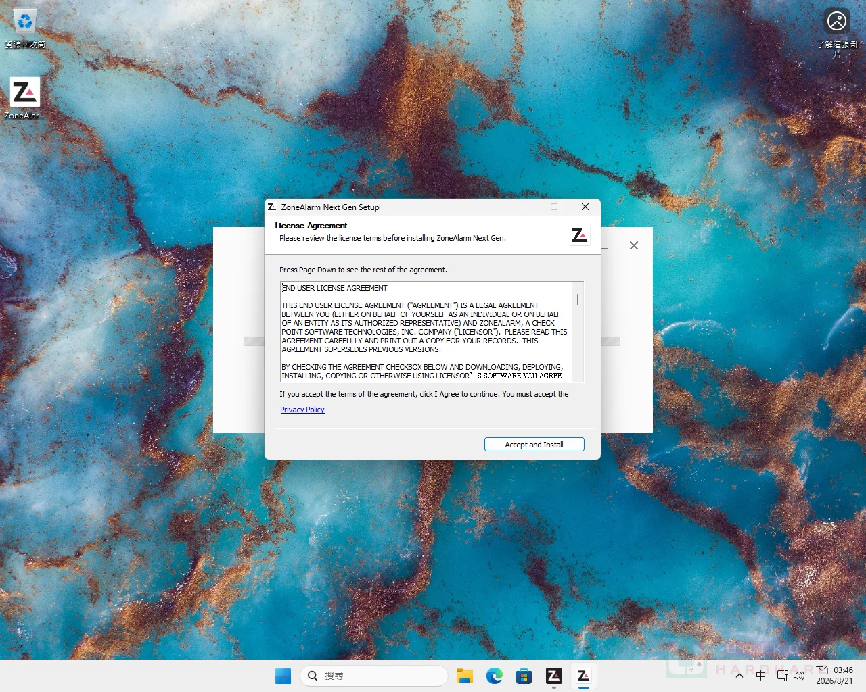The image size is (866, 692).
Task: Select the Recycle Bin desktop icon
Action: (25, 28)
